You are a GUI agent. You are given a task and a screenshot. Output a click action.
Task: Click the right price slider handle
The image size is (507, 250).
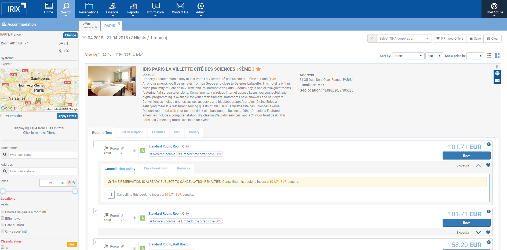(75, 191)
